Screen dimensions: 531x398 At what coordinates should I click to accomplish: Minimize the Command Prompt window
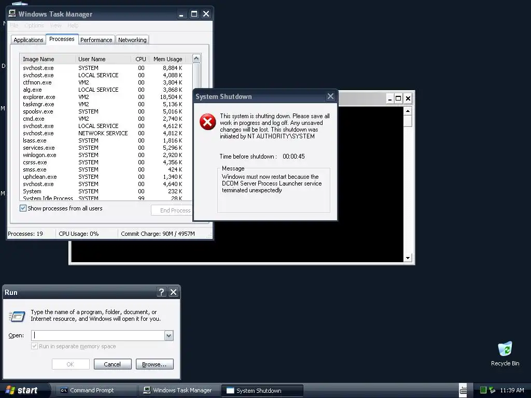390,98
